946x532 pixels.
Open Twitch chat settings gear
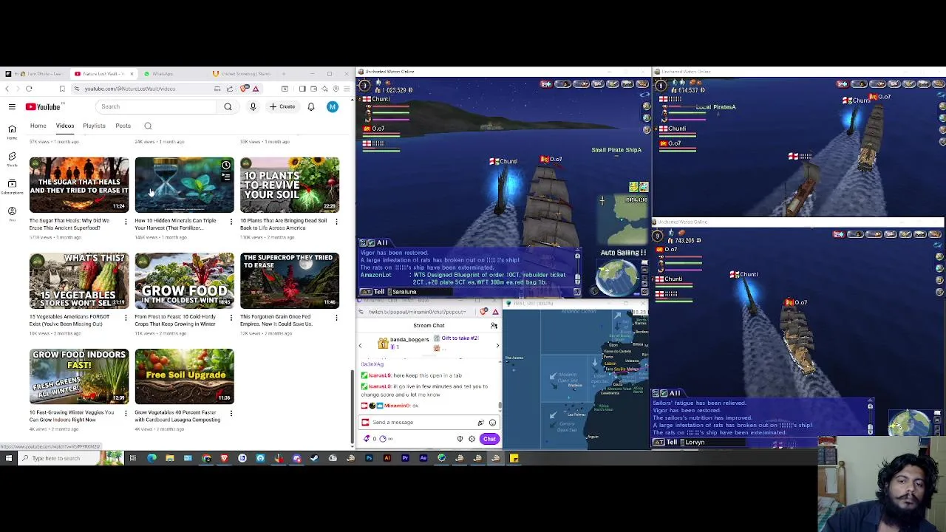click(x=472, y=439)
